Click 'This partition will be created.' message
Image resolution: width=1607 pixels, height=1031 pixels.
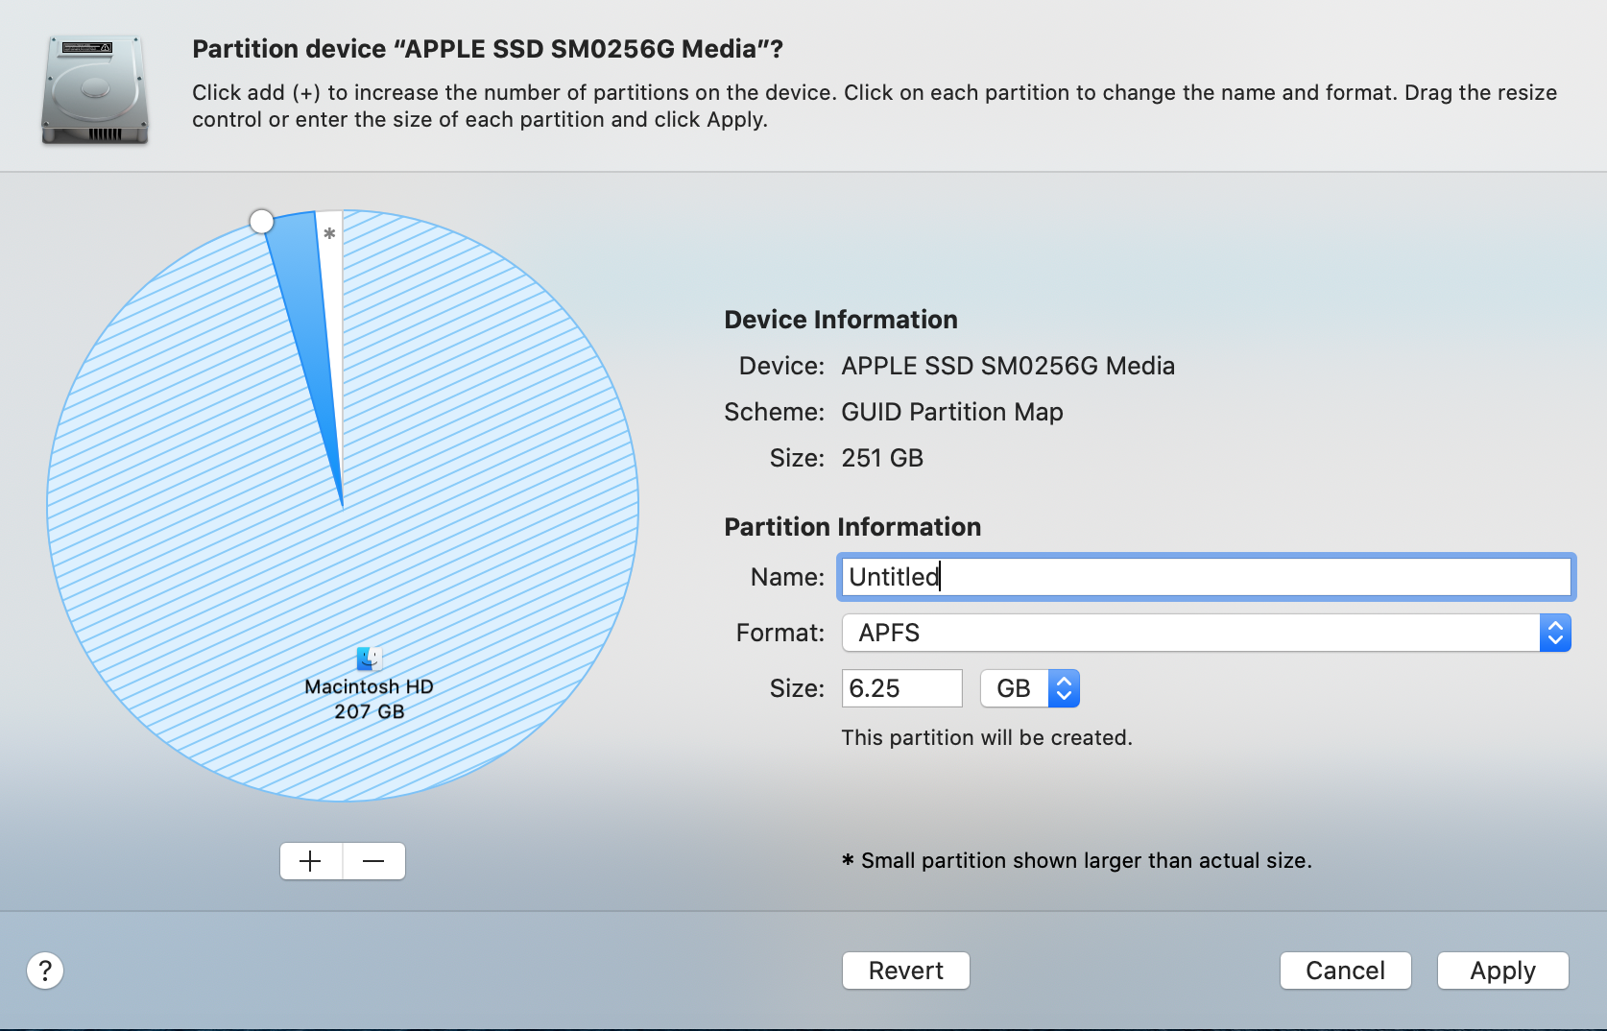987,737
